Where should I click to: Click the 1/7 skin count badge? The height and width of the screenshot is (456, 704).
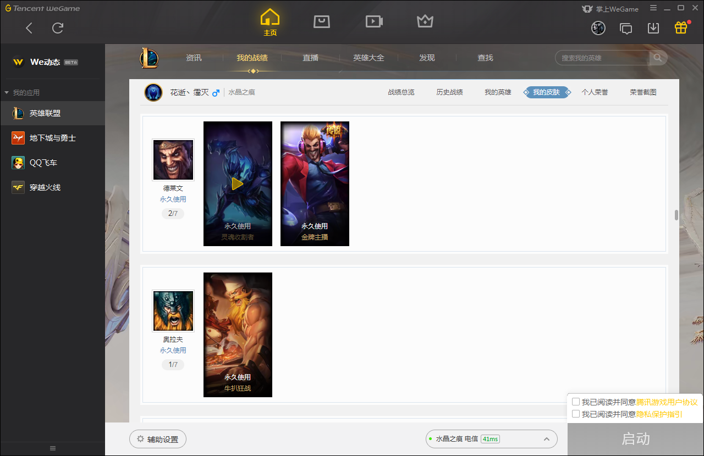173,364
